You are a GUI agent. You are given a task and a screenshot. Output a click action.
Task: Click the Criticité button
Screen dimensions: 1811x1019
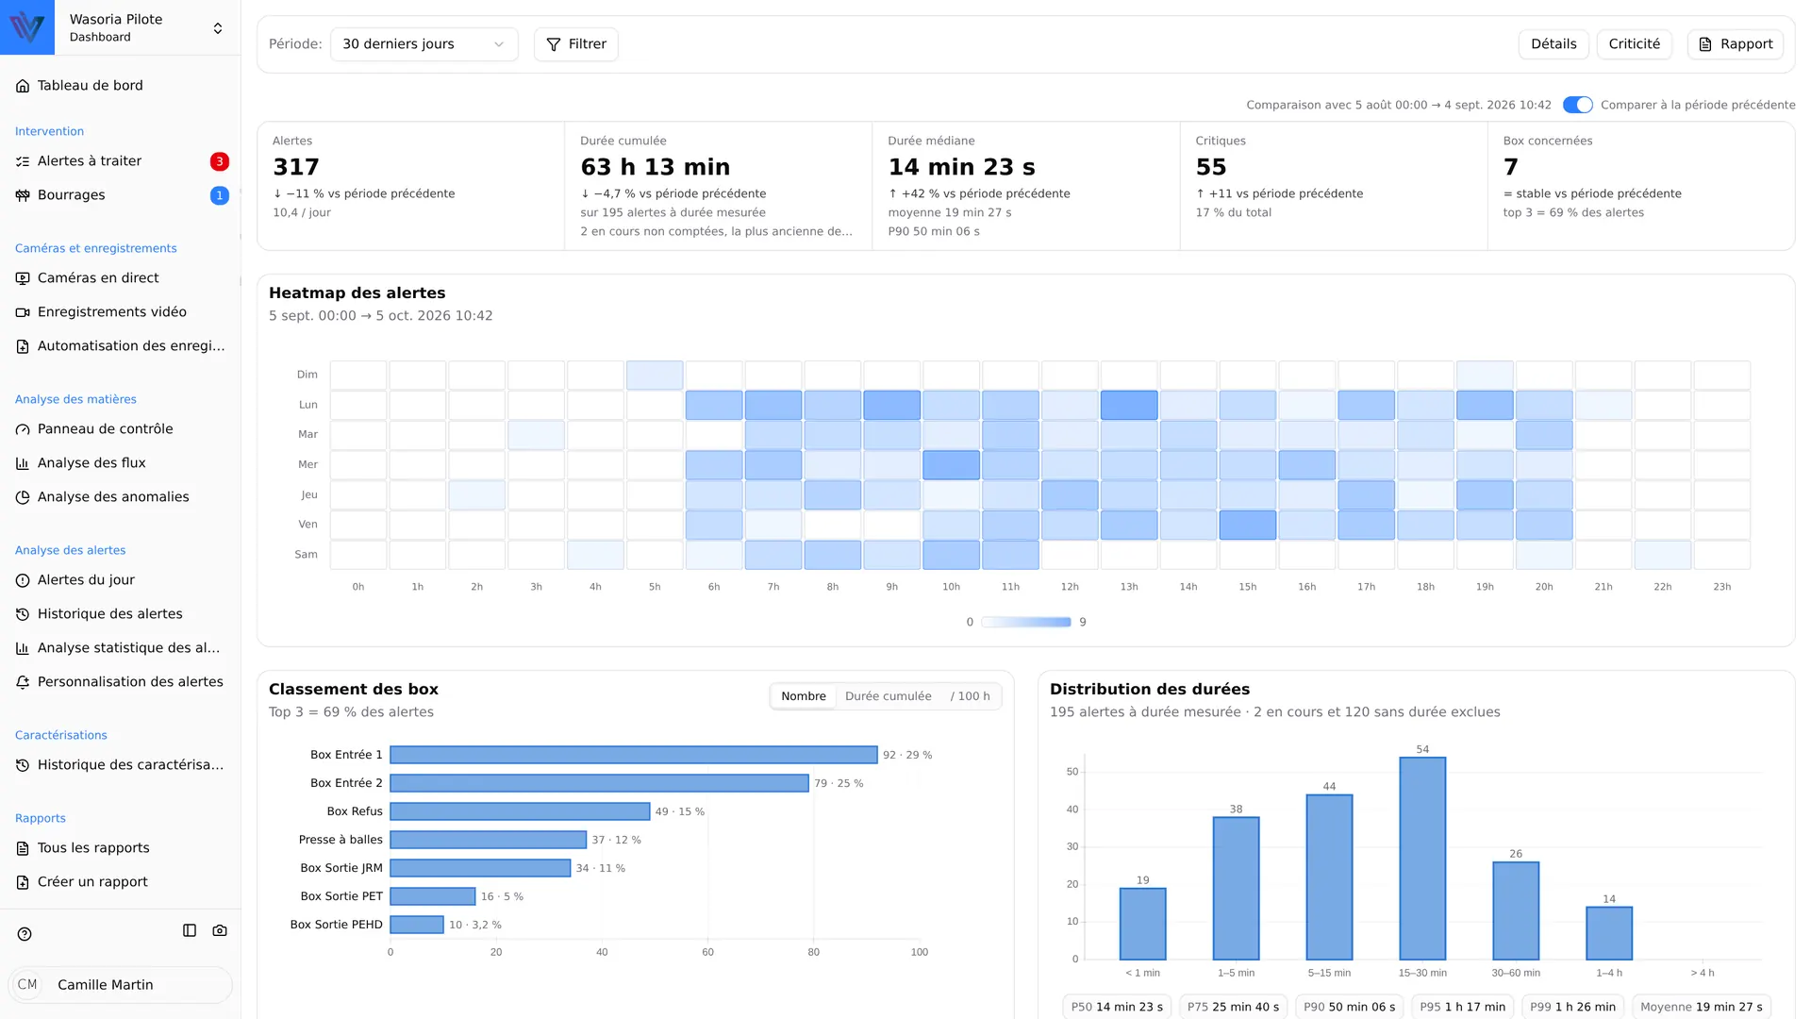(1634, 44)
